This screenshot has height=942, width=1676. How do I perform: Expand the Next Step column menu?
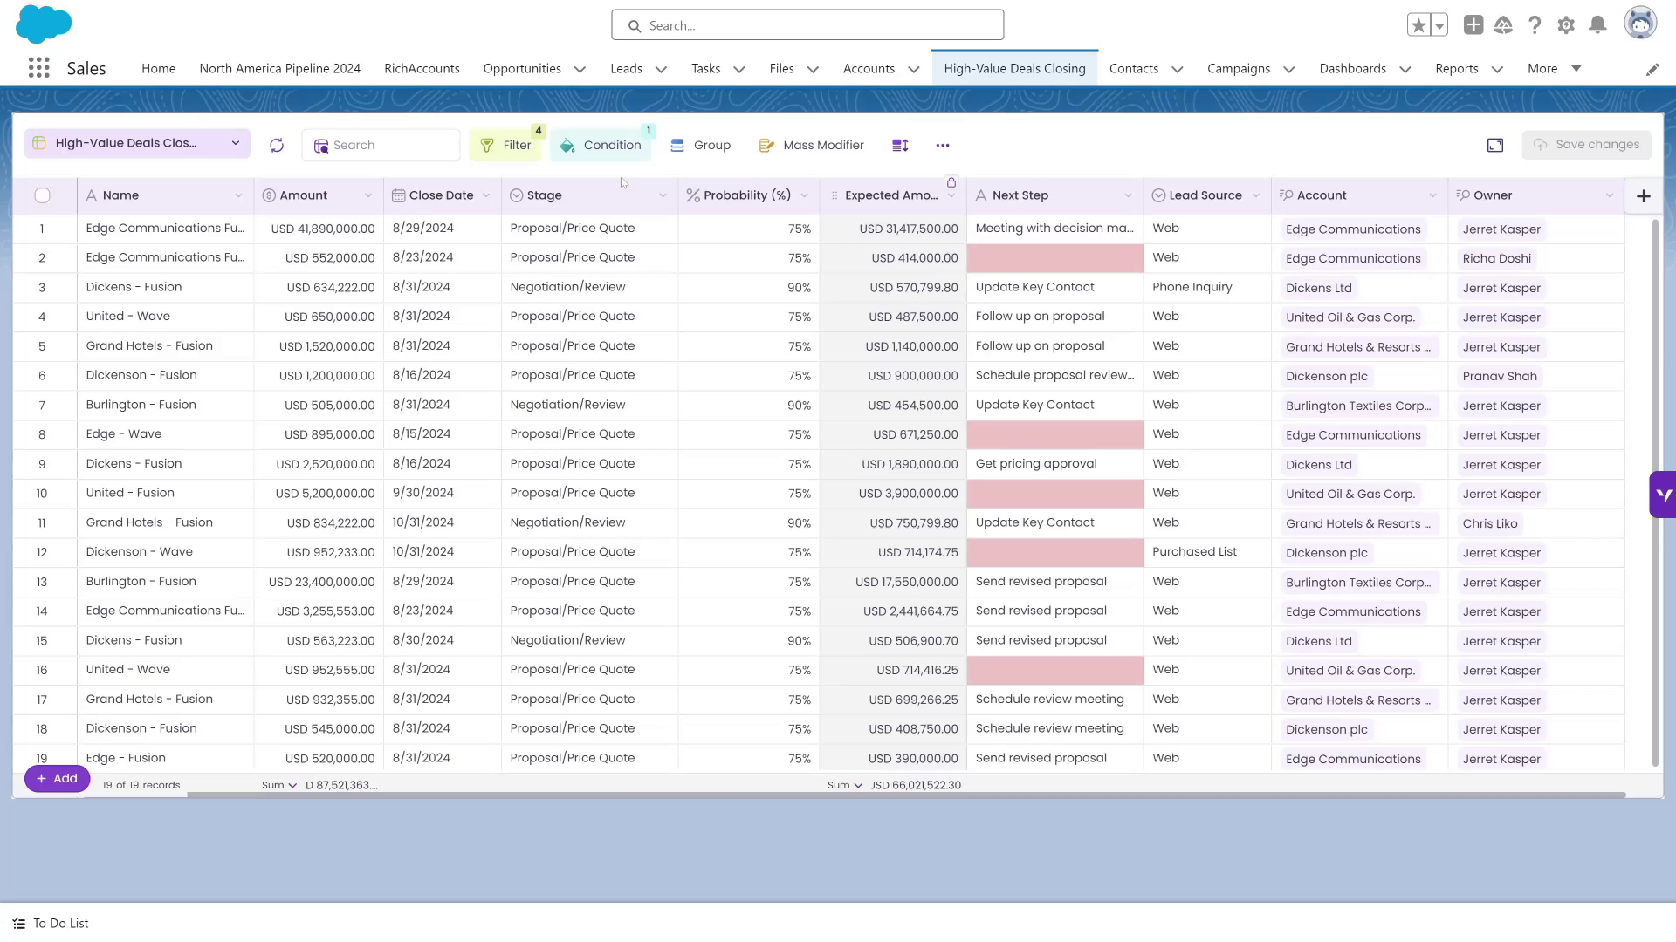[1128, 195]
